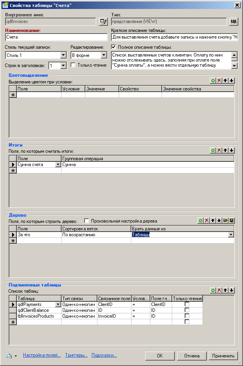Uncheck Полное описание таблицы checkbox
The height and width of the screenshot is (366, 243).
pyautogui.click(x=114, y=47)
